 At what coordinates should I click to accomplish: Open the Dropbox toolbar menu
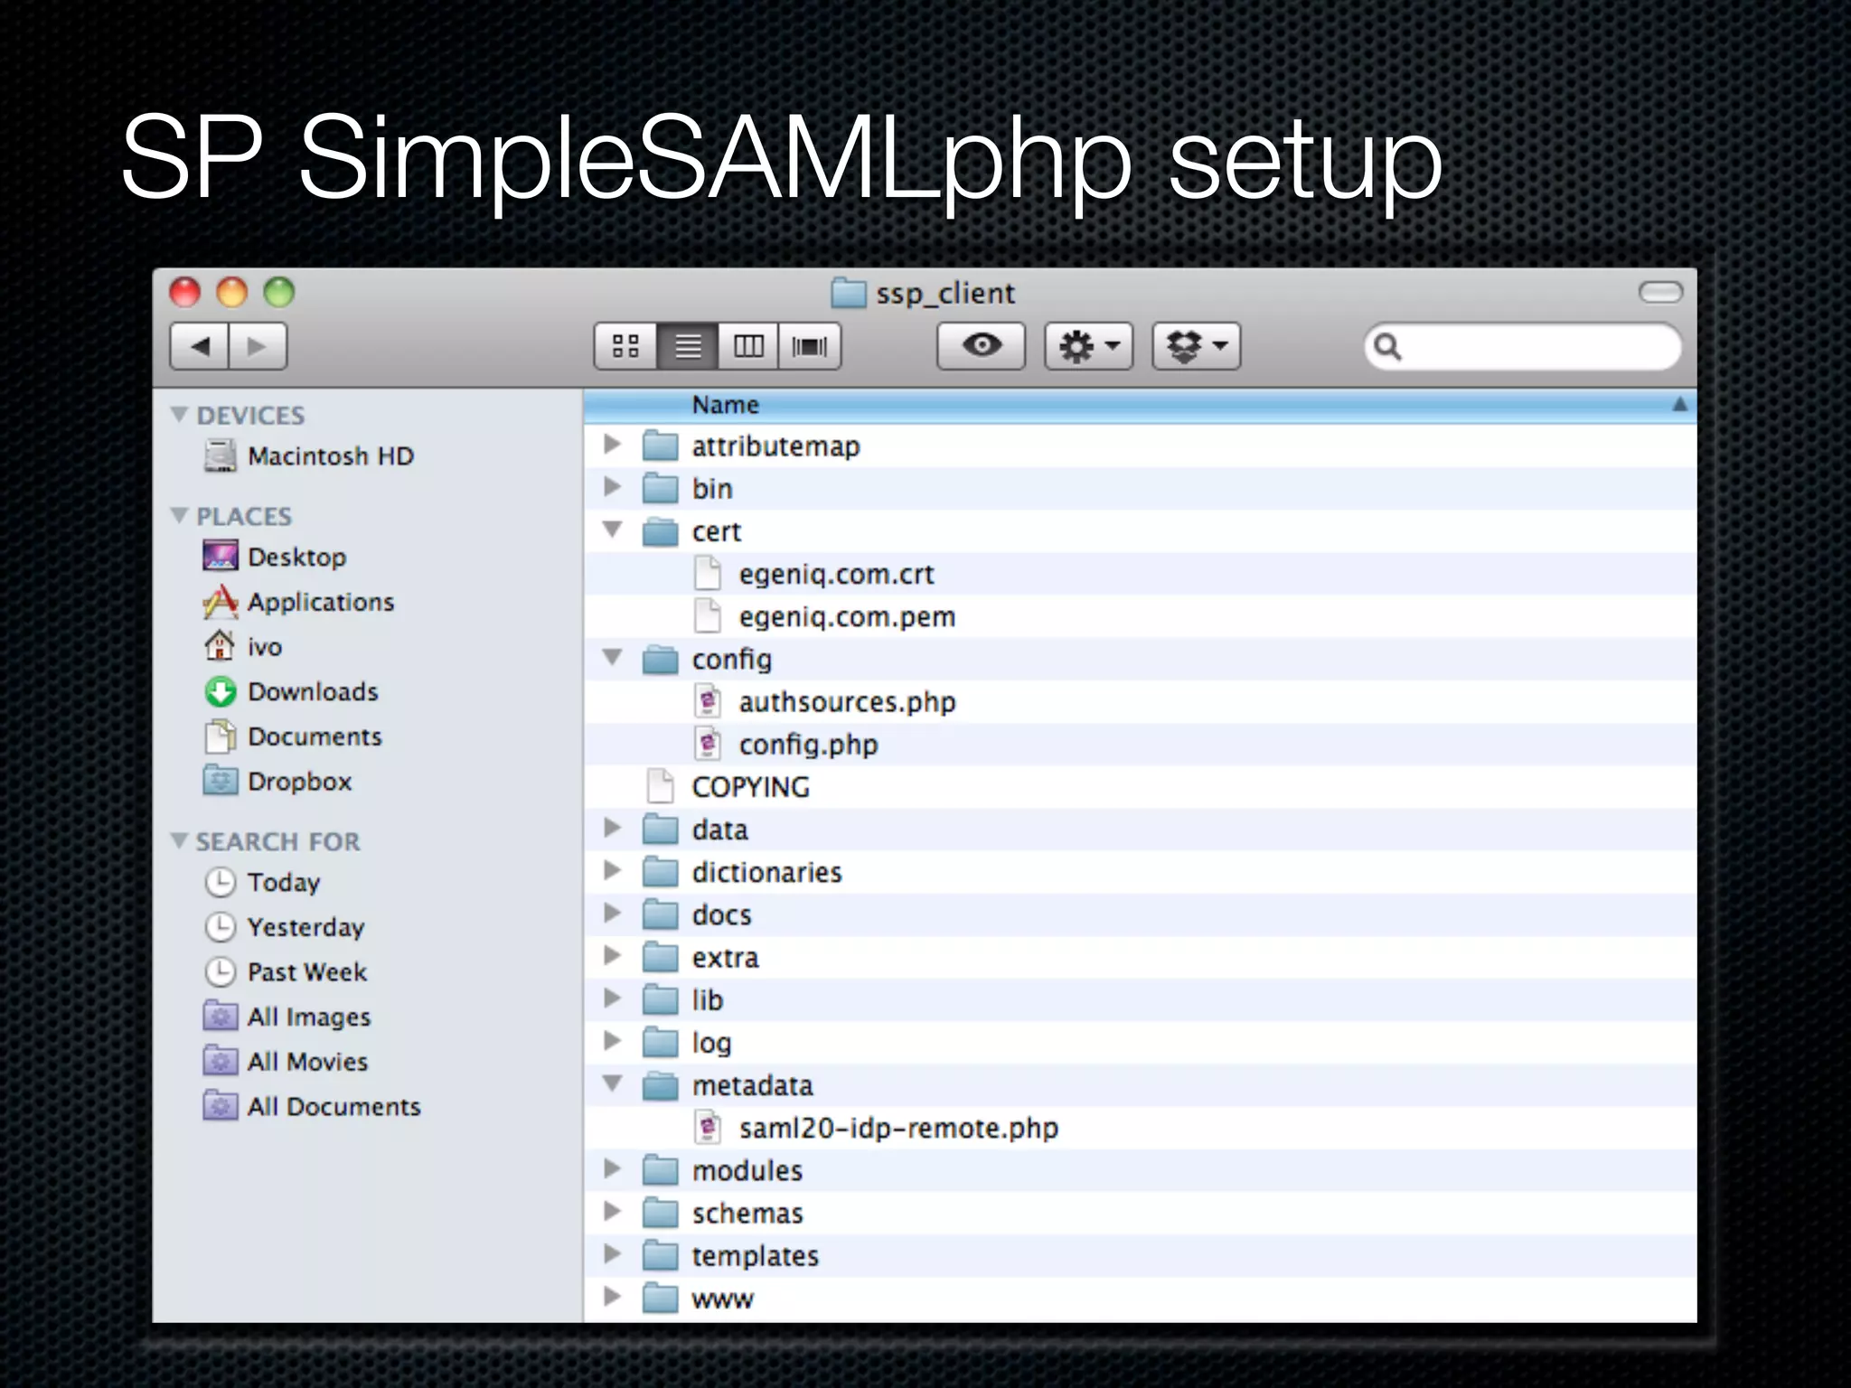coord(1196,346)
